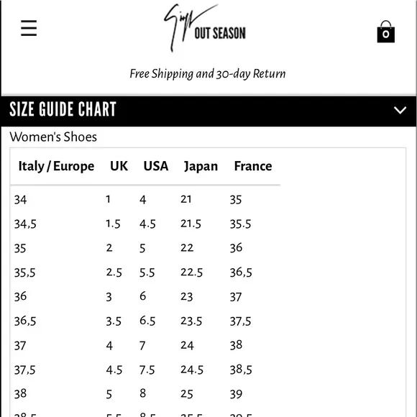Click the Japan column header
Viewport: 417px width, 417px height.
201,167
